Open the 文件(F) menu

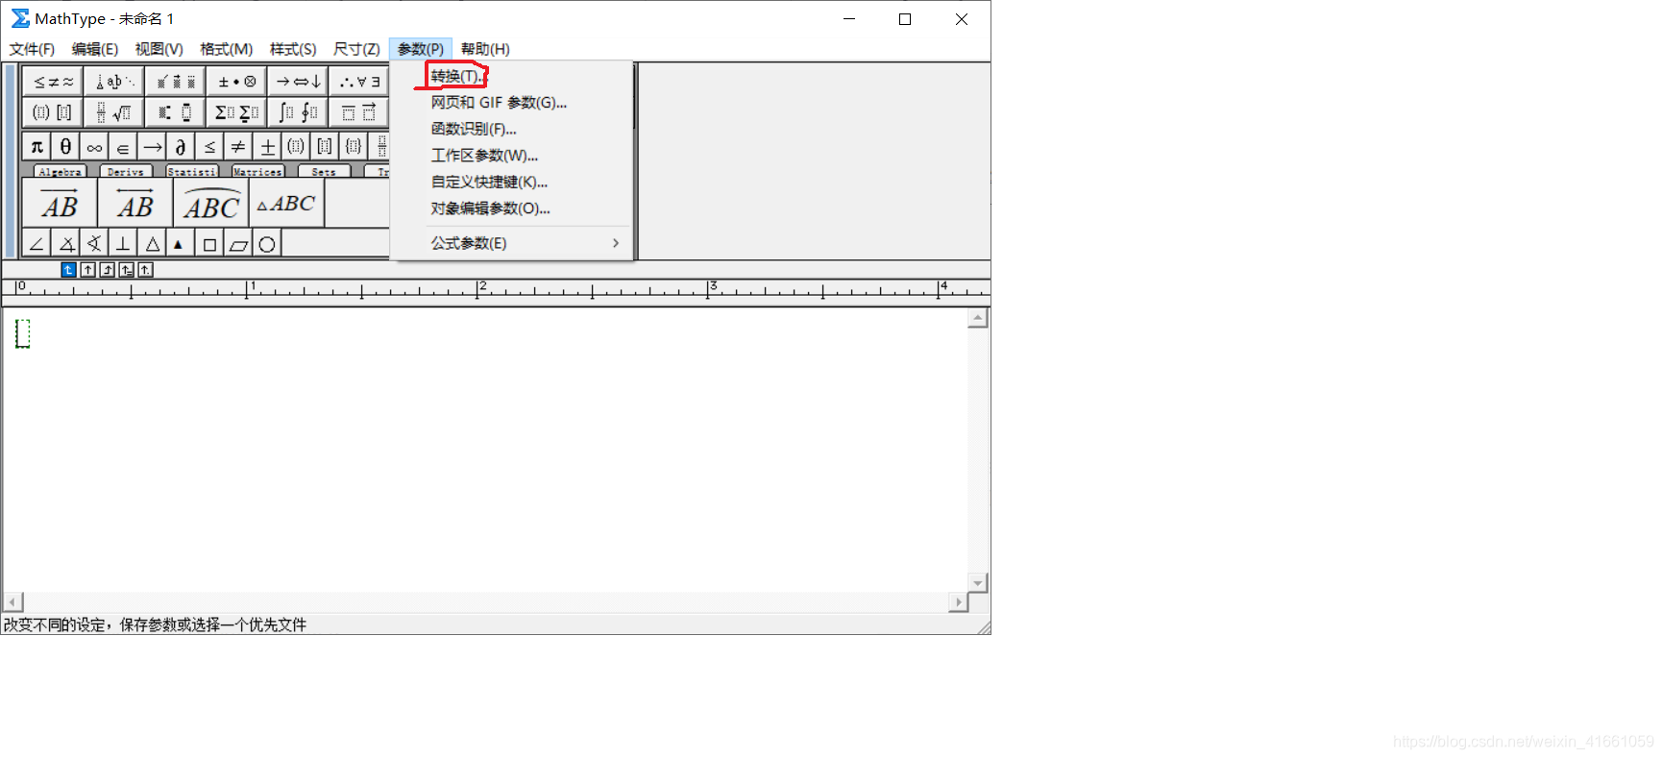[32, 49]
